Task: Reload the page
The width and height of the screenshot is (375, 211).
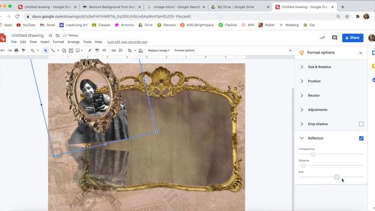Action: (x=17, y=16)
